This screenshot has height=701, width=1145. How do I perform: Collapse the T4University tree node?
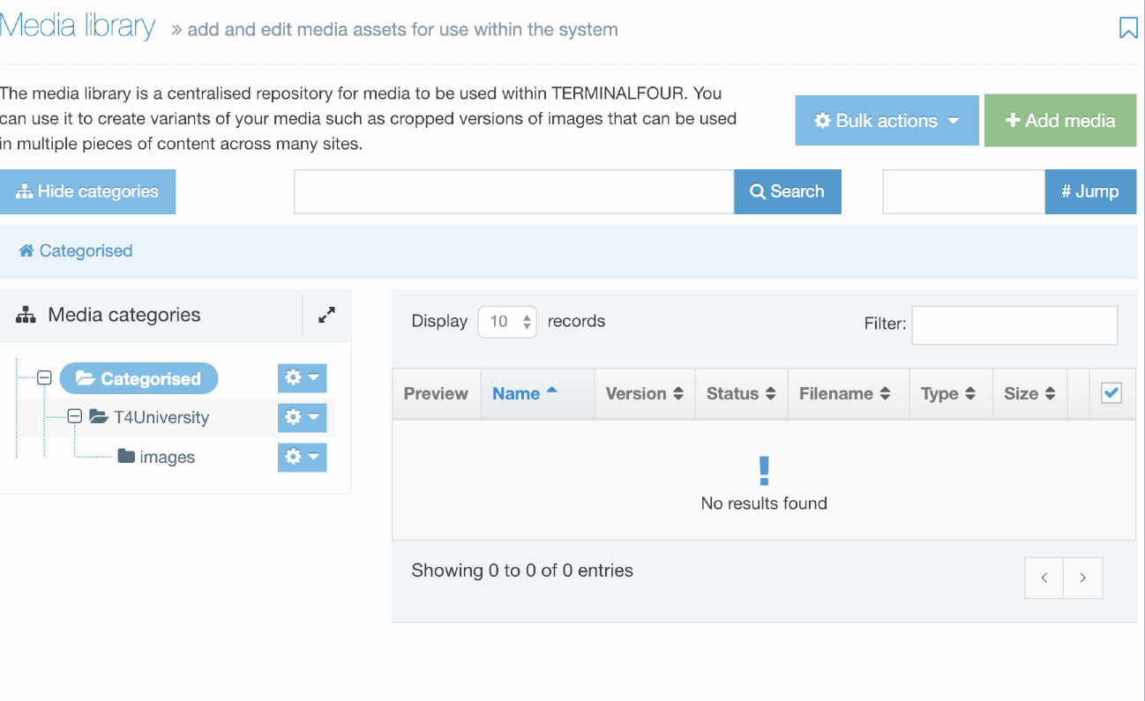coord(75,417)
